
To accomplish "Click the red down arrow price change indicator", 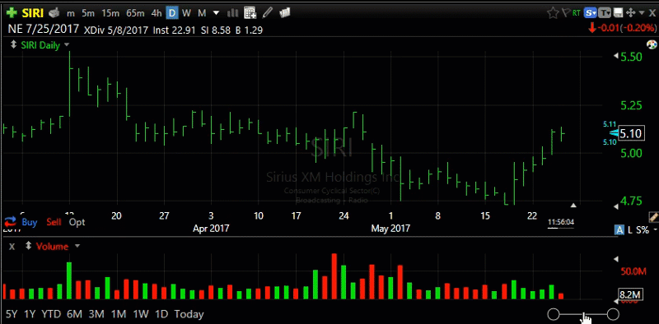I will (592, 28).
